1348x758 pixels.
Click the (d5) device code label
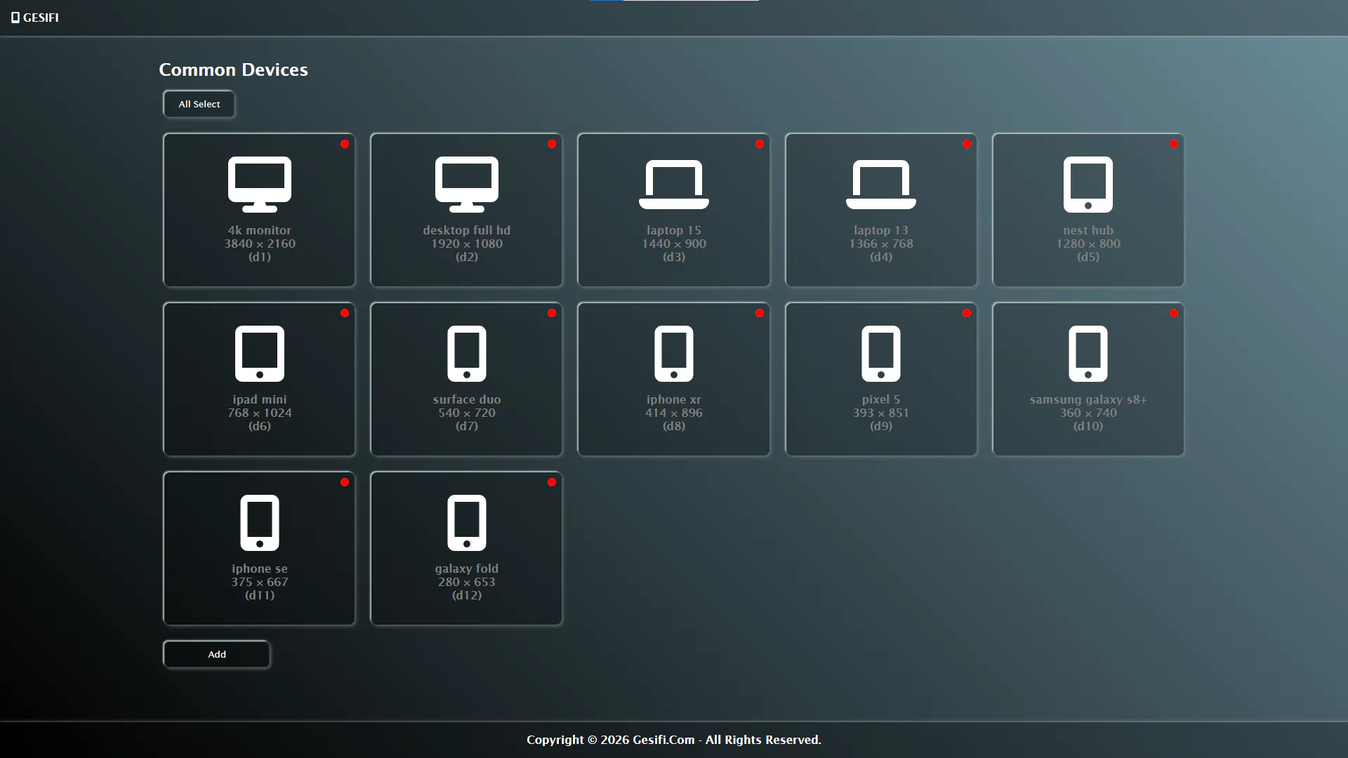coord(1088,257)
